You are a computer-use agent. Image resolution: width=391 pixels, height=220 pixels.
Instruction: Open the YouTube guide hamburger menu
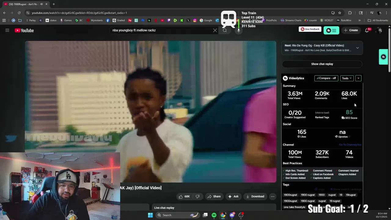pyautogui.click(x=7, y=30)
